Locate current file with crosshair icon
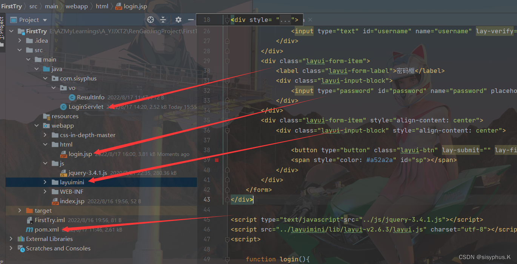This screenshot has width=517, height=264. pyautogui.click(x=151, y=20)
